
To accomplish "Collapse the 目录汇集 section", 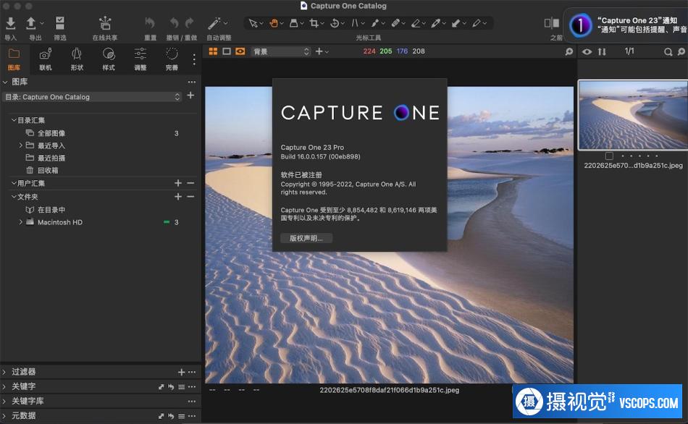I will click(14, 119).
